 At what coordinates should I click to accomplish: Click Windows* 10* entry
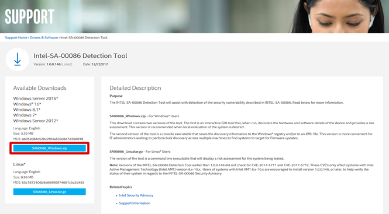[x=27, y=104]
